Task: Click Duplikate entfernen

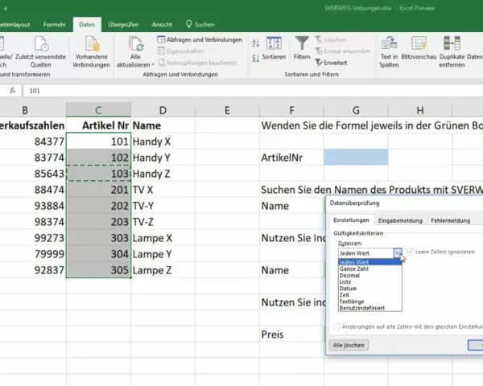Action: 452,51
